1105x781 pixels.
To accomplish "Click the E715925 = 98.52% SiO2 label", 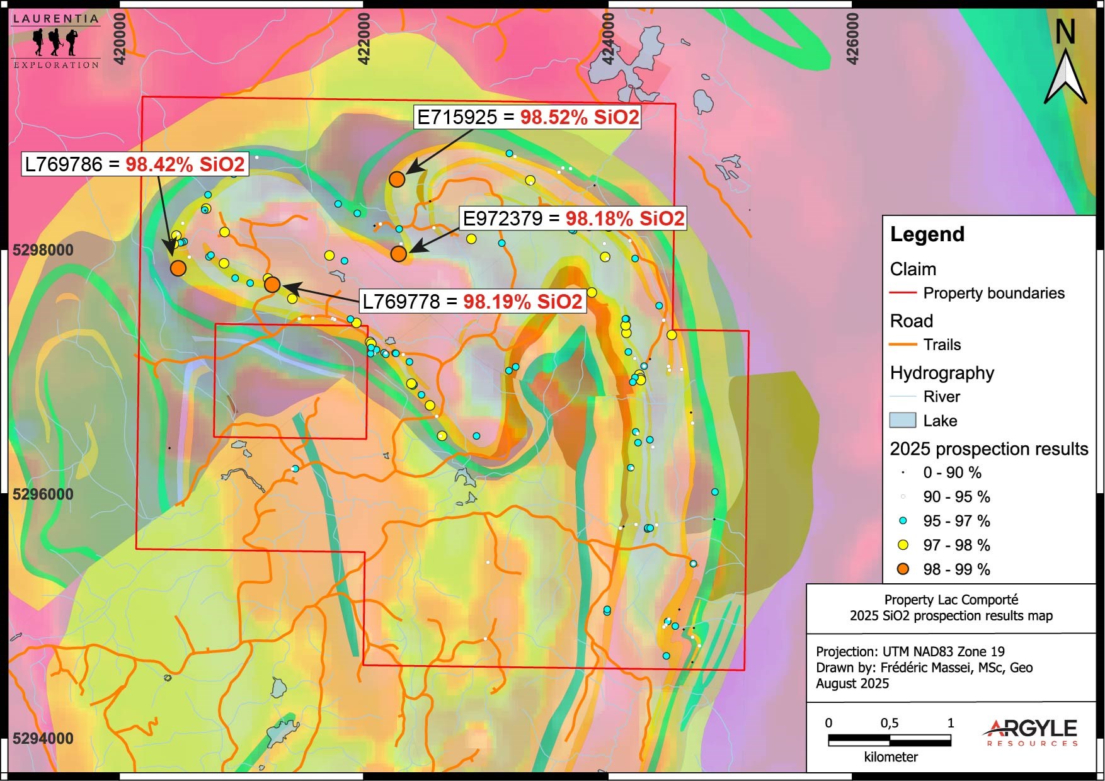I will (527, 117).
